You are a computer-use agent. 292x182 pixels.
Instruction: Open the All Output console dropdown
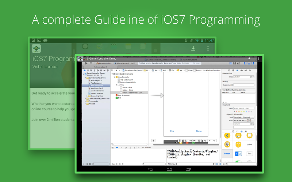click(x=172, y=164)
